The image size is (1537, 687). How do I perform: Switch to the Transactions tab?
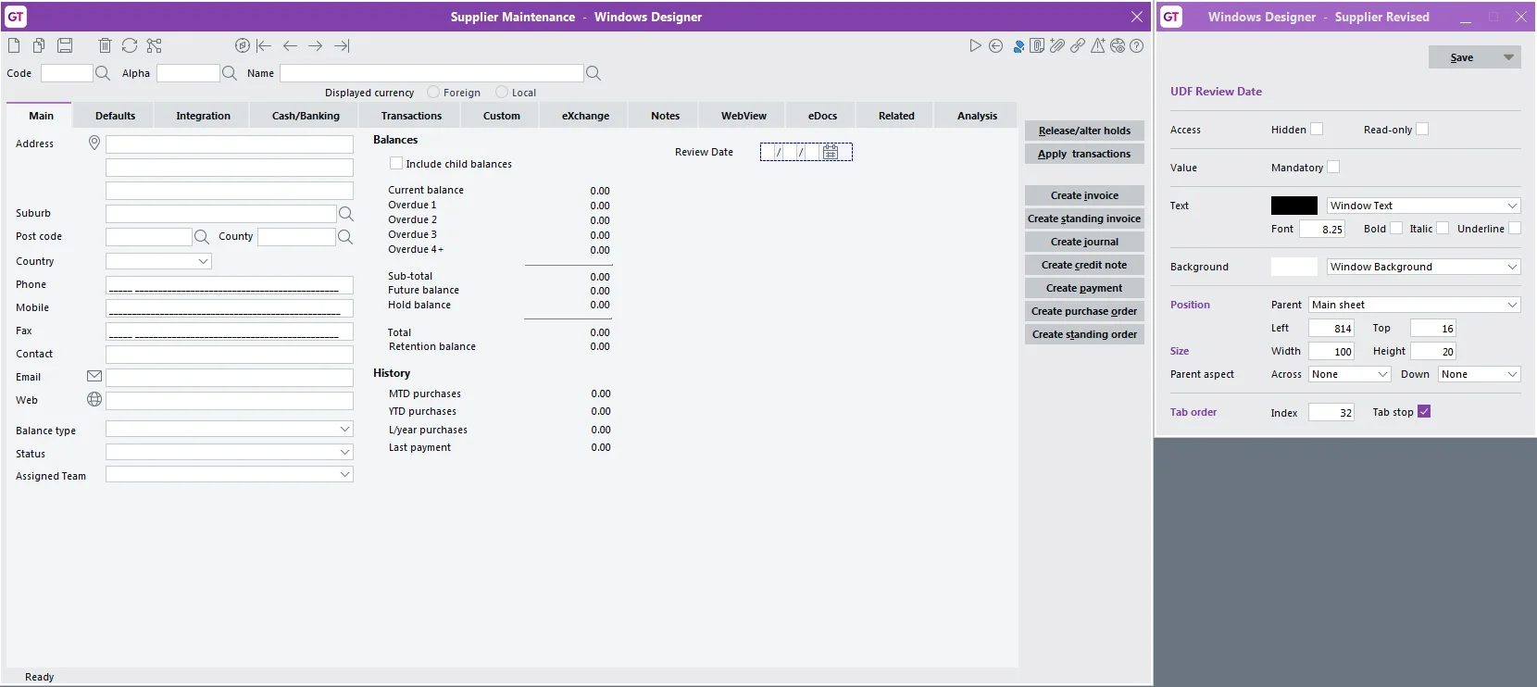(411, 116)
